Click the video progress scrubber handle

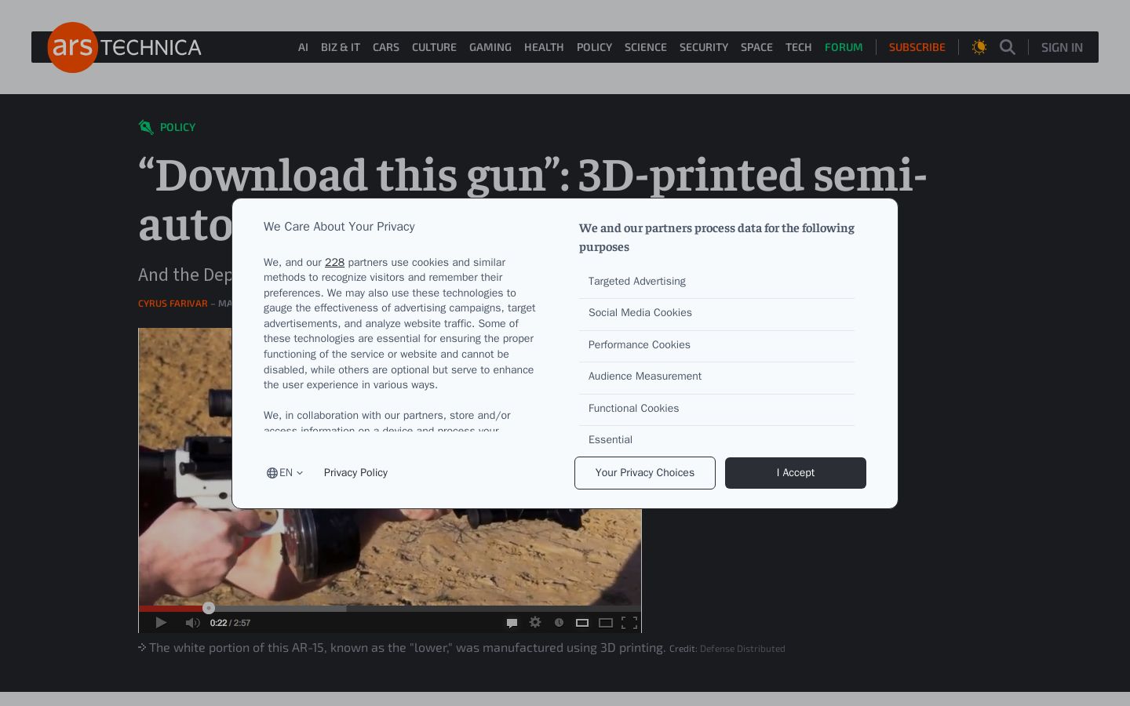(x=208, y=608)
